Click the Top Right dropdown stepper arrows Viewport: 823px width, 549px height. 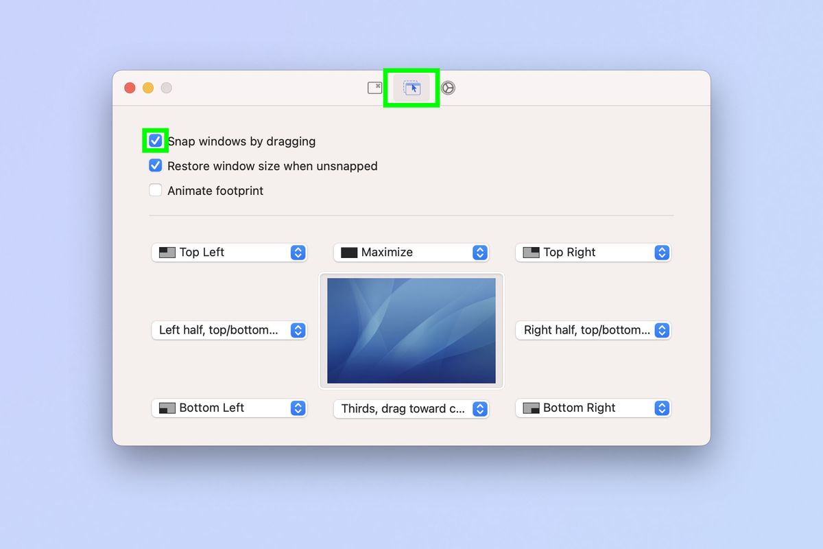tap(662, 252)
